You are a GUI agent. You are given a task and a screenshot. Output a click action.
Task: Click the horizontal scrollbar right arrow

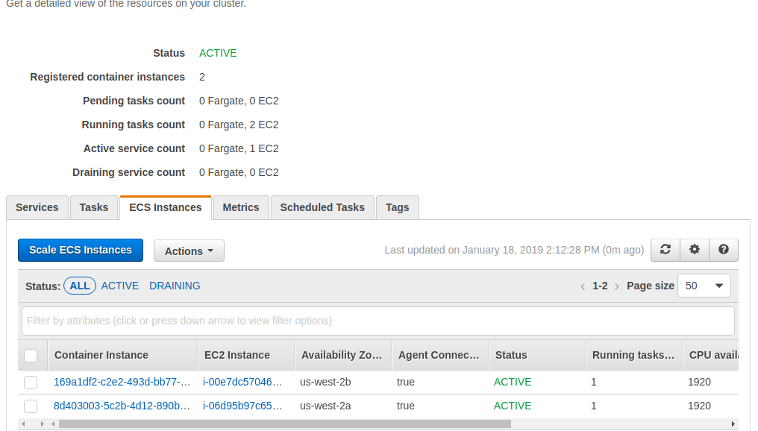[x=733, y=424]
